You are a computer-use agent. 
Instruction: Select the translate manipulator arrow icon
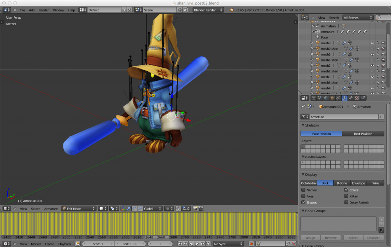coord(129,209)
